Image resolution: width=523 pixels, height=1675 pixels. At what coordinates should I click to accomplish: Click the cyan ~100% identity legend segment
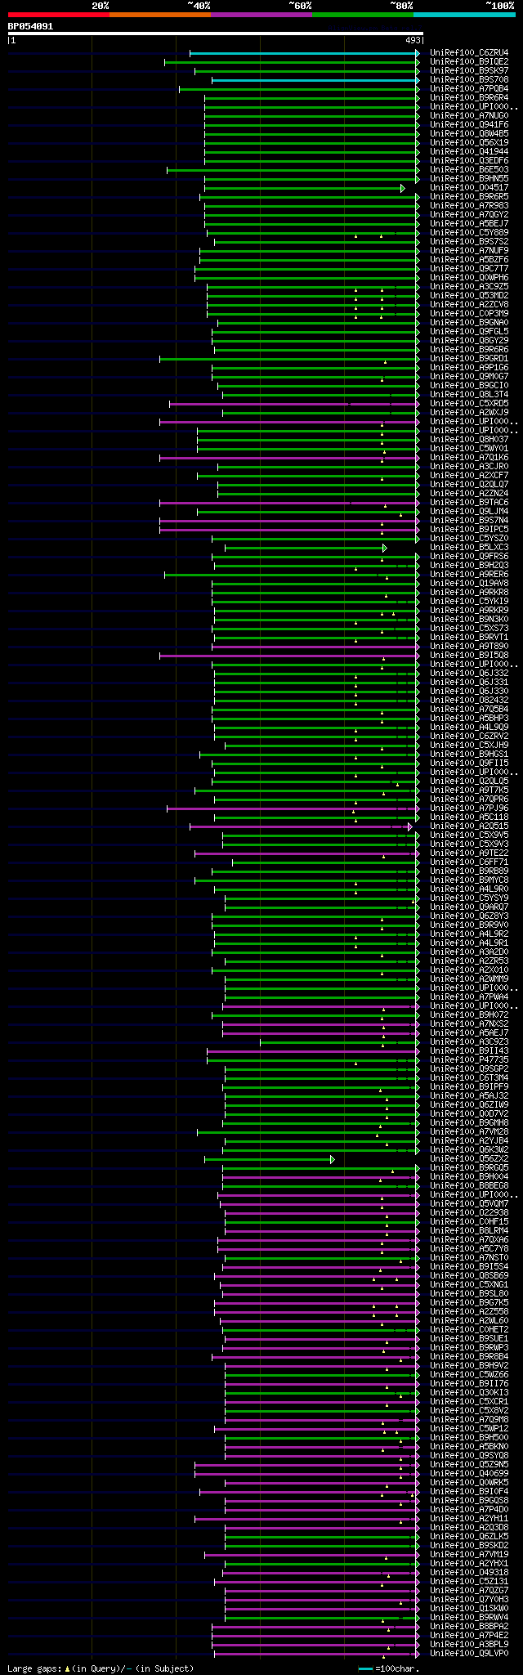point(464,15)
